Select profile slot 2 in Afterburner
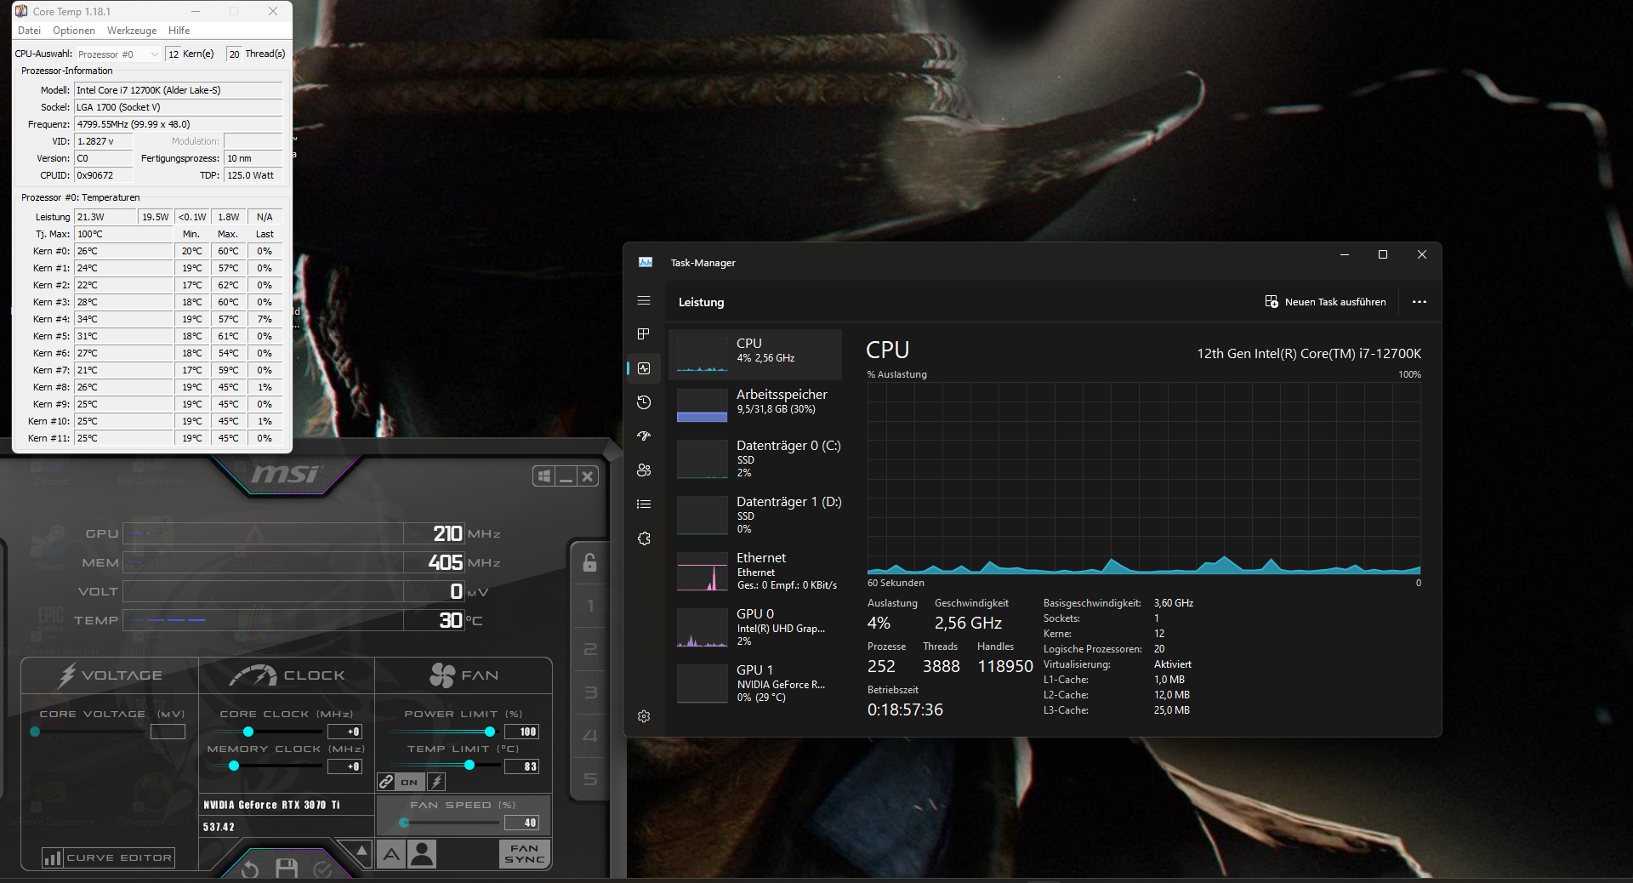The height and width of the screenshot is (883, 1633). 589,649
